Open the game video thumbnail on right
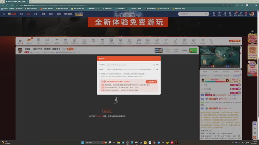 (220, 57)
